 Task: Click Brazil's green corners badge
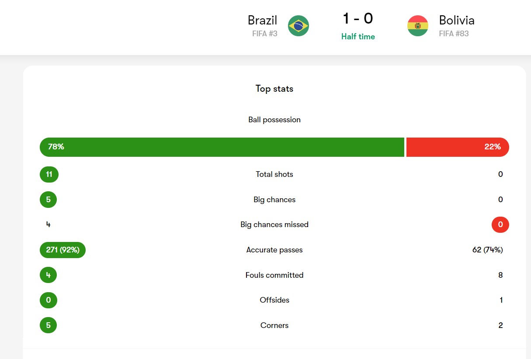pos(49,325)
